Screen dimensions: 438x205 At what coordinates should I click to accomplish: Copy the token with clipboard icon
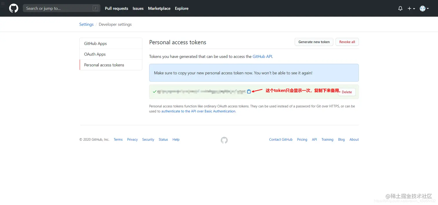coord(249,91)
